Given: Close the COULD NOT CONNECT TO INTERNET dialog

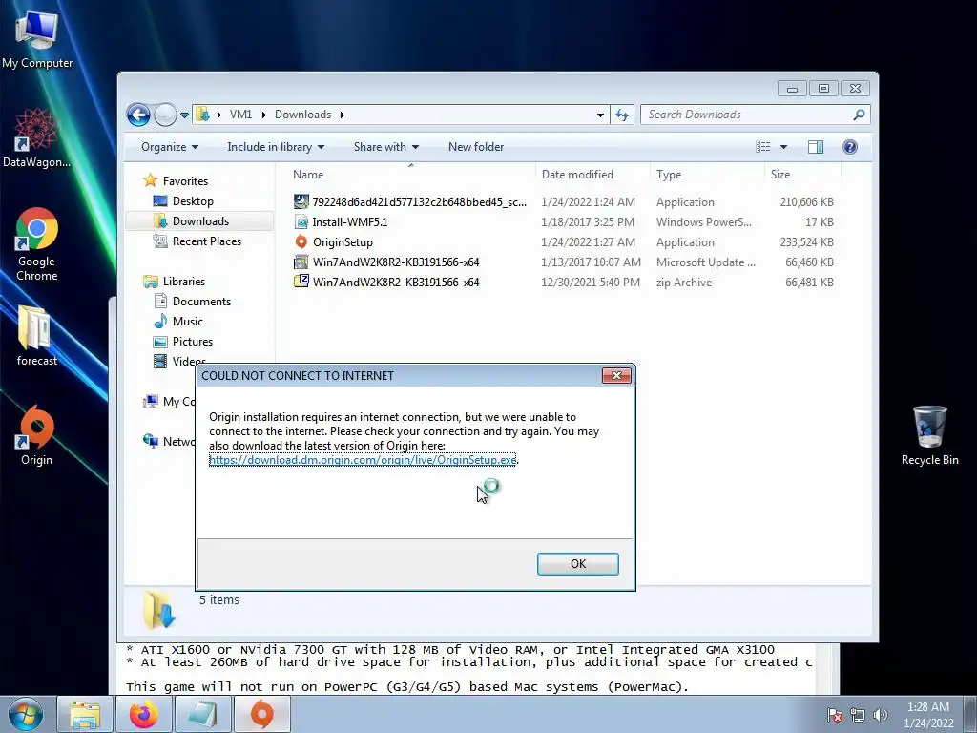Looking at the screenshot, I should pyautogui.click(x=616, y=375).
